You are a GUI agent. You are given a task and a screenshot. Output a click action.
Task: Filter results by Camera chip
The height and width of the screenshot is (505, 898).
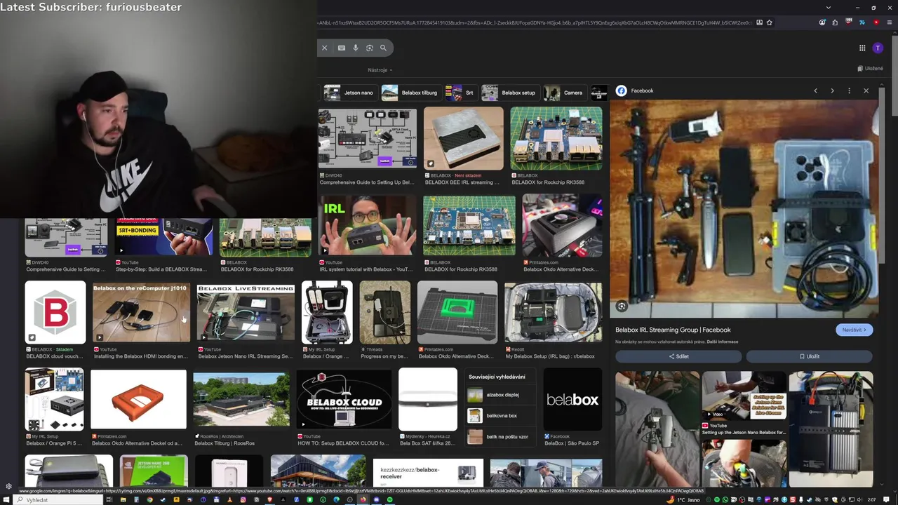click(x=564, y=93)
